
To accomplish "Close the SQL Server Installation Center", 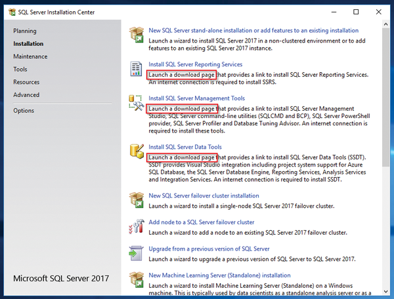I will click(379, 12).
